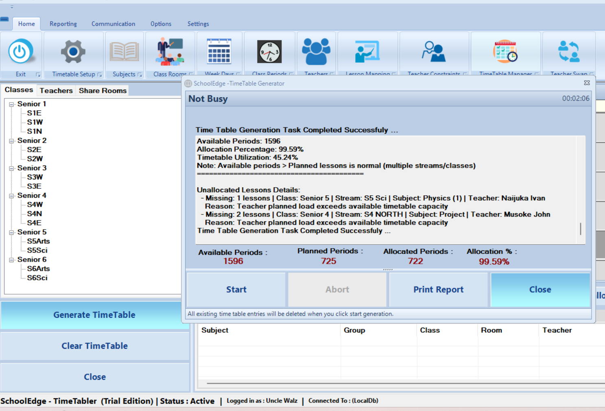Open the Settings ribbon tab

click(x=198, y=24)
